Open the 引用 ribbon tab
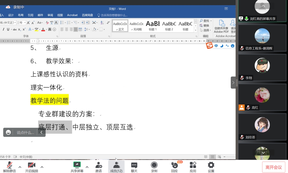Viewport: 288px width, 173px height. (30, 15)
